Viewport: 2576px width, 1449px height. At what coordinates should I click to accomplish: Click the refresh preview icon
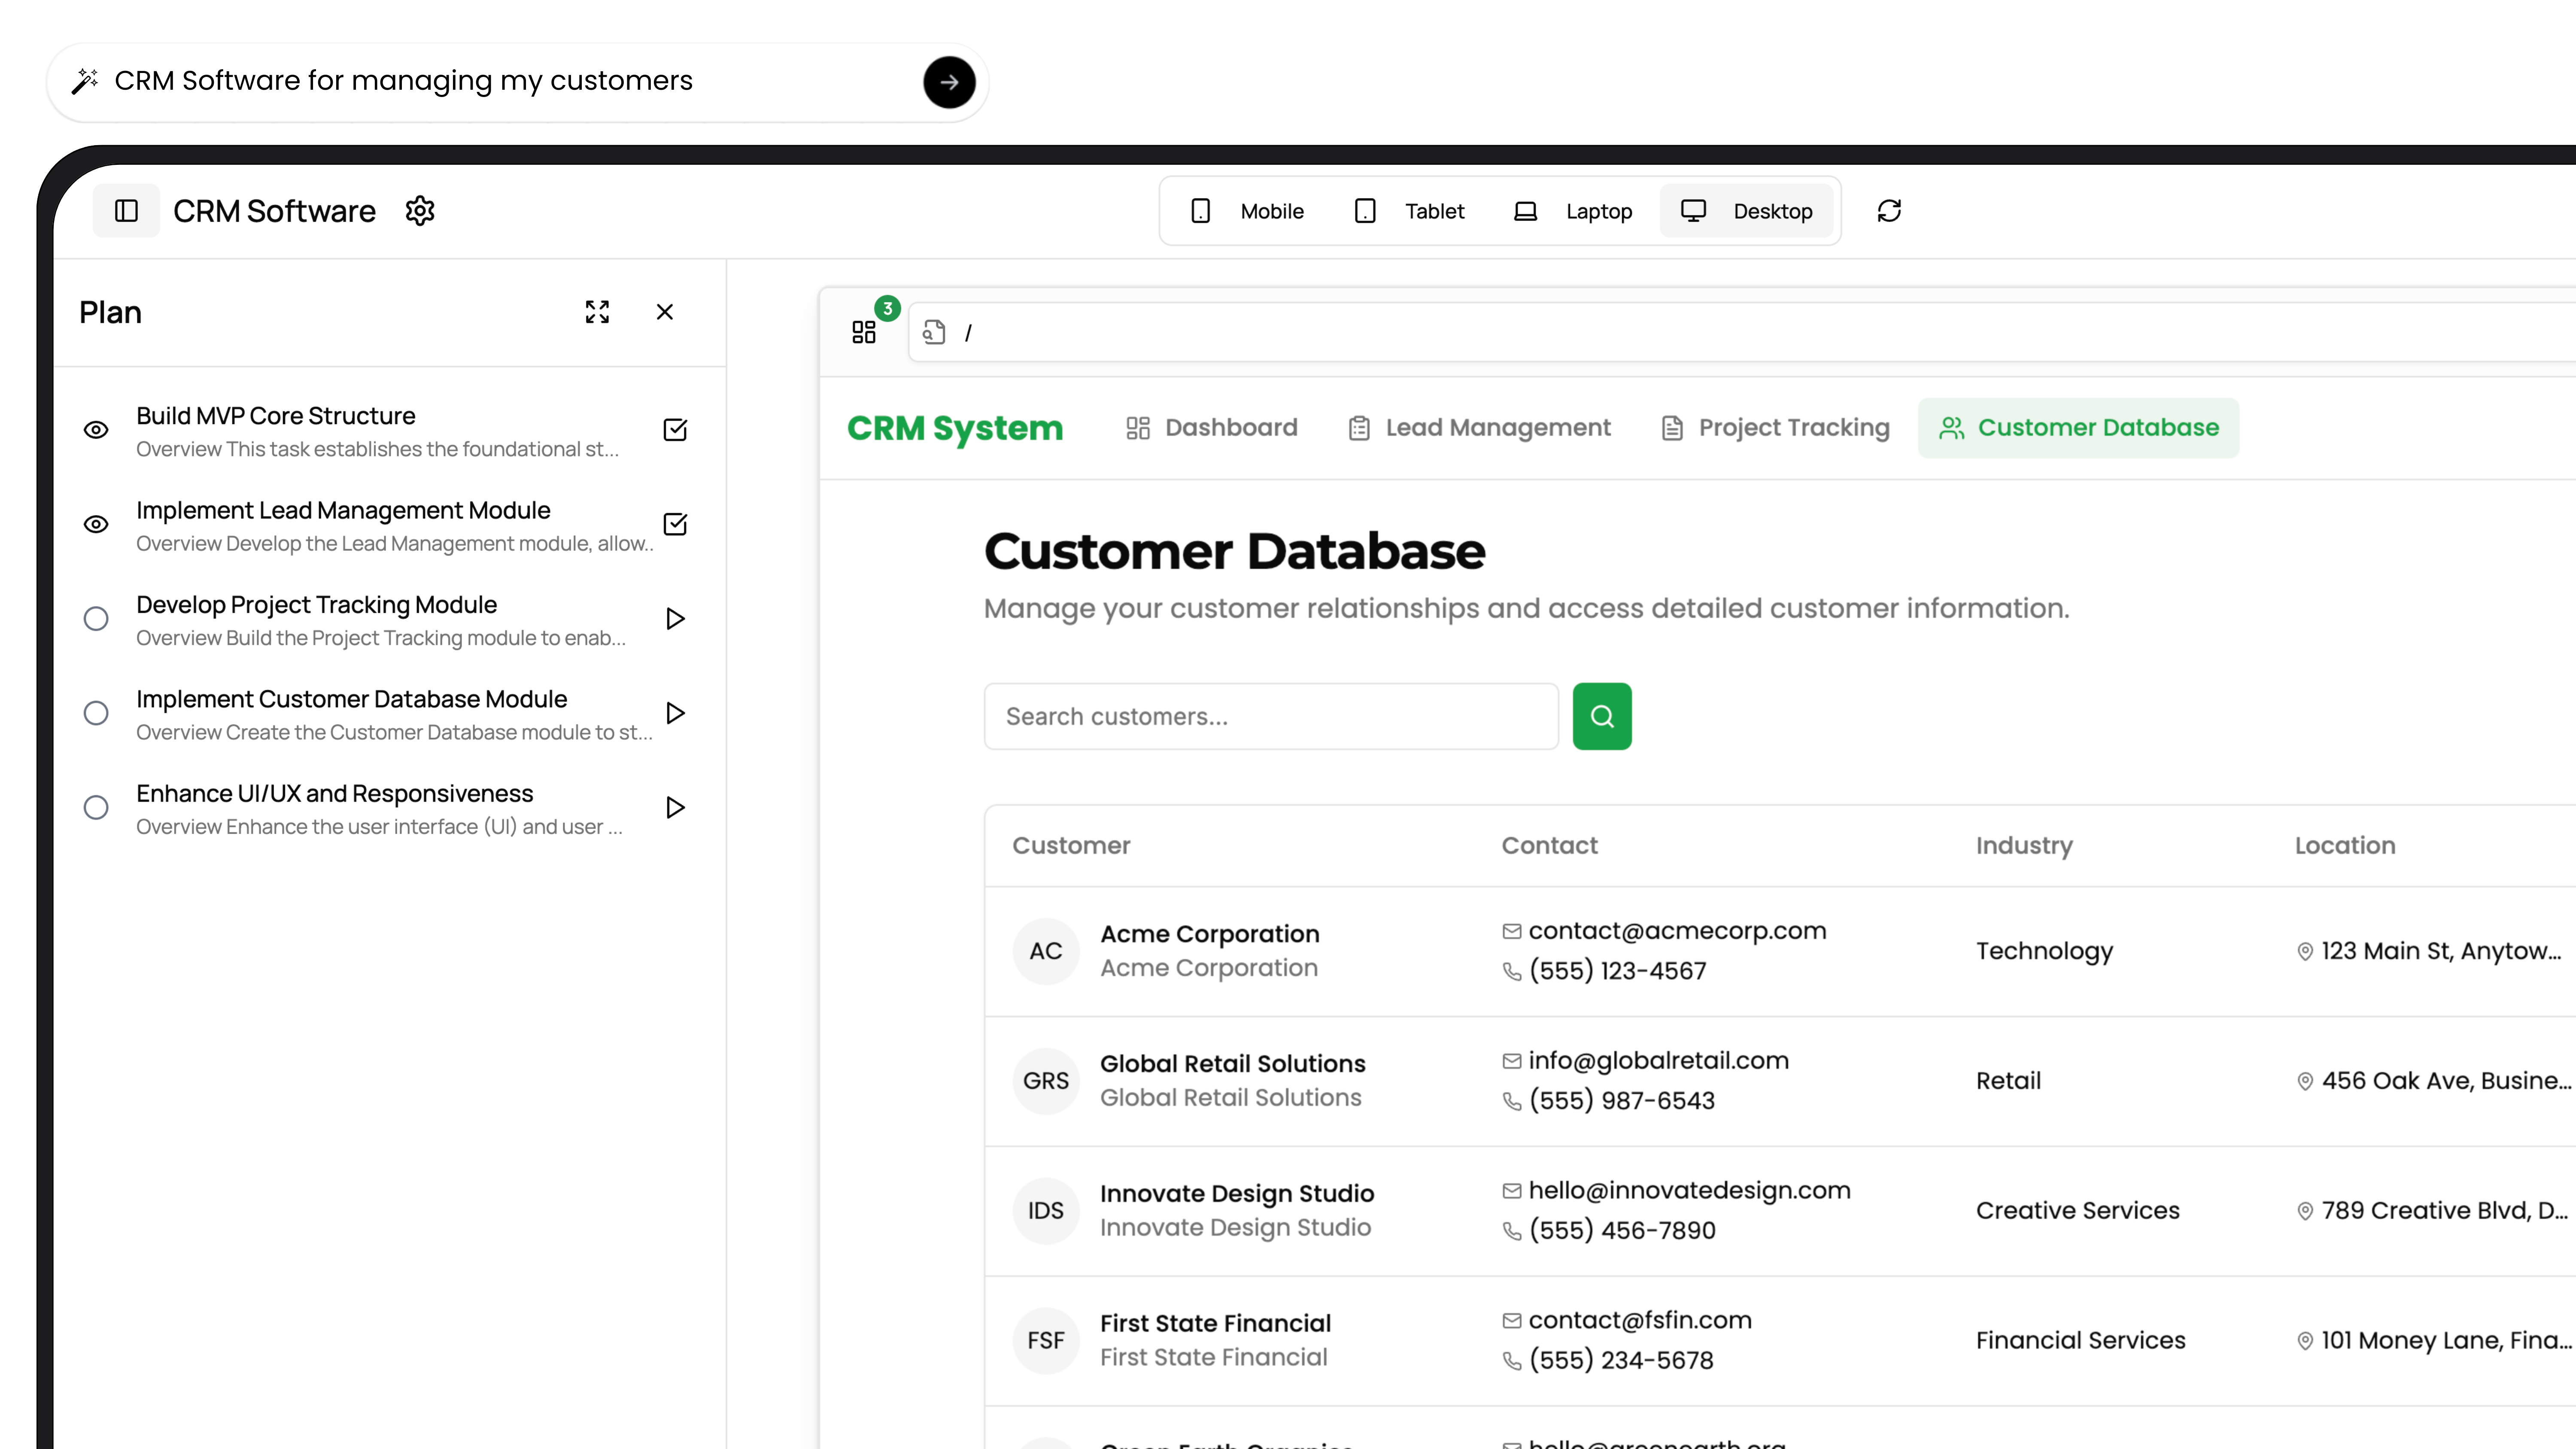pos(1889,211)
